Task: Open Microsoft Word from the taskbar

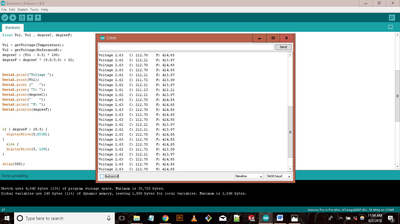Action: (280, 218)
